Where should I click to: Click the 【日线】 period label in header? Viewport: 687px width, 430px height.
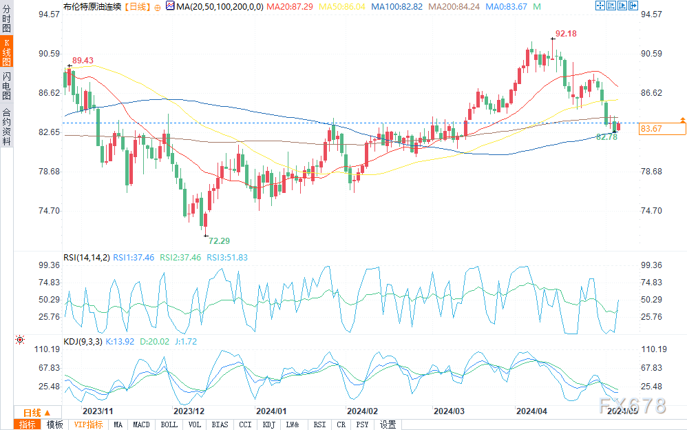pos(137,7)
